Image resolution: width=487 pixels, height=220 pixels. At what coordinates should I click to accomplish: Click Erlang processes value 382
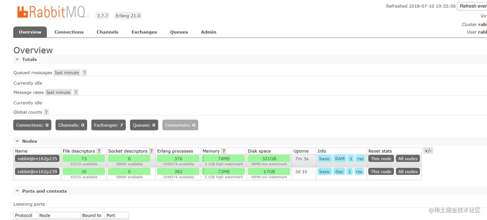pos(178,172)
